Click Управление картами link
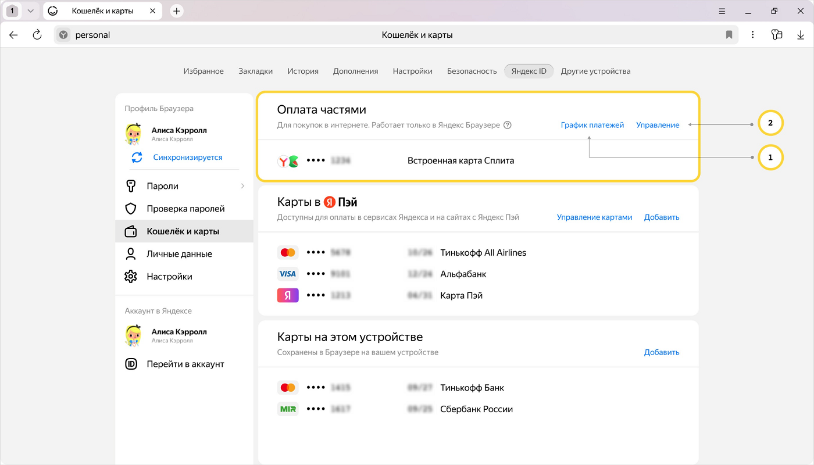Screen dimensions: 814x465 594,217
